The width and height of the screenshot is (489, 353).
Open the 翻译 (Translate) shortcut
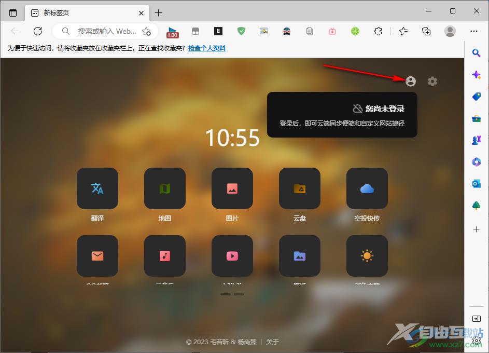[97, 188]
